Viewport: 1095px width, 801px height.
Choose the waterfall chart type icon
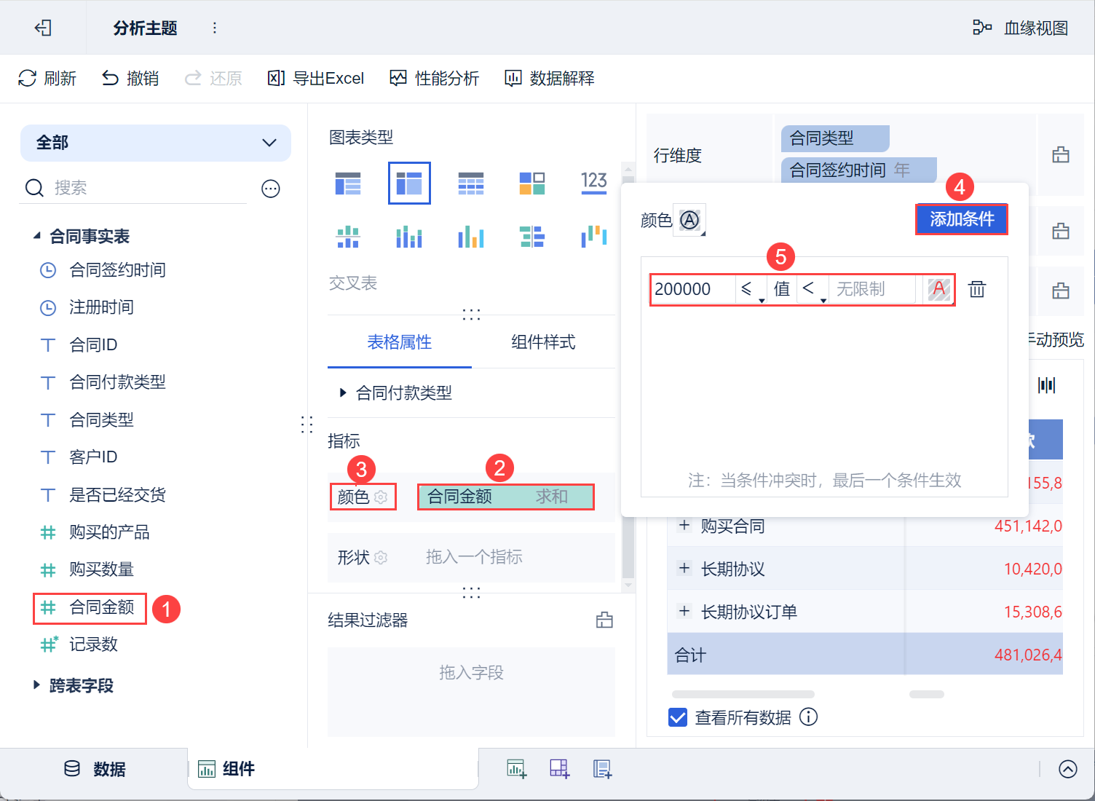pyautogui.click(x=594, y=237)
